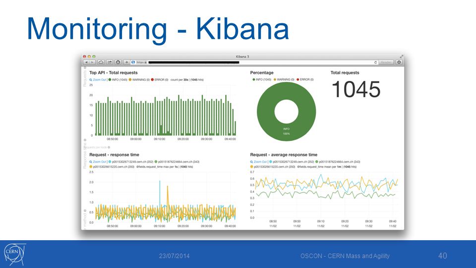Click '@fields.request_time mean per 1m' text
This screenshot has width=476, height=268.
click(x=318, y=167)
